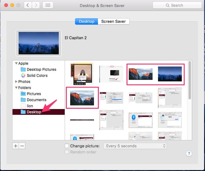Add a folder with the plus button
The height and width of the screenshot is (171, 205).
click(16, 146)
